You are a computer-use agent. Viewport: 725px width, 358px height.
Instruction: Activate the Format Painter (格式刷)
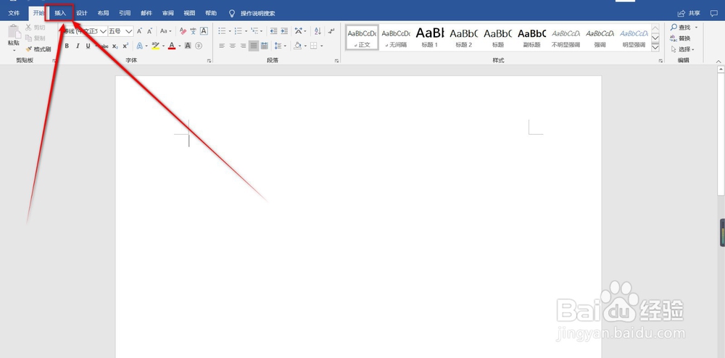click(38, 49)
